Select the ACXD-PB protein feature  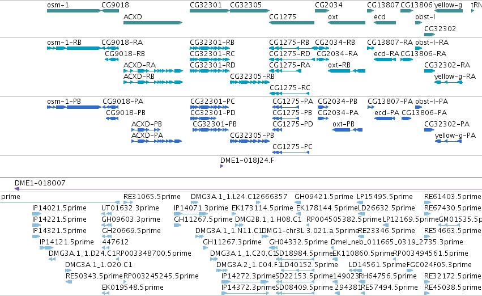(146, 130)
